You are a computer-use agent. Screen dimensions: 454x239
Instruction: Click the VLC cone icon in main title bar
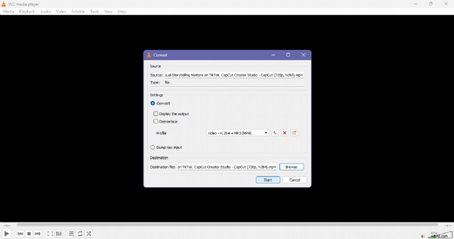tap(4, 4)
